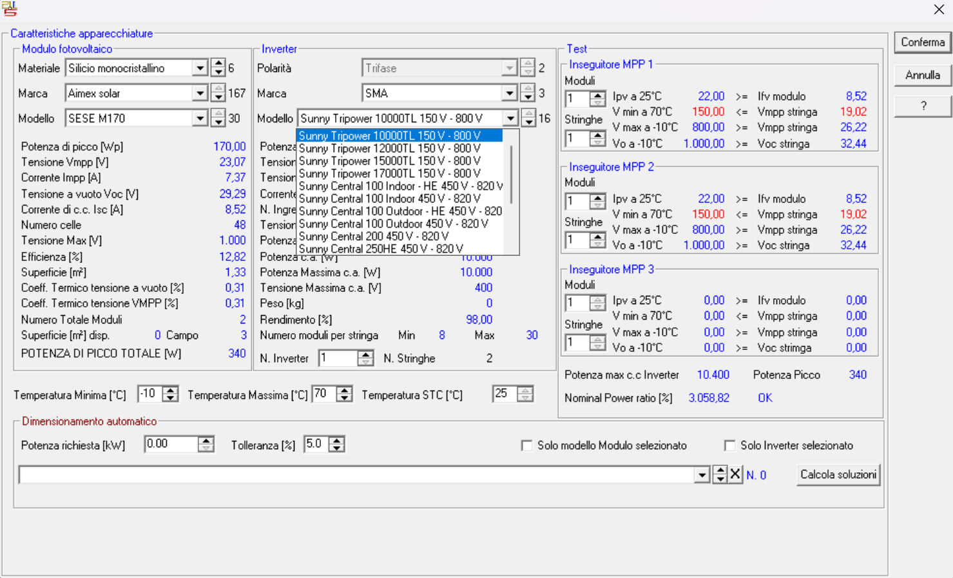The height and width of the screenshot is (578, 953).
Task: Click the POTENZA DI PICCO TOTALE value 340
Action: click(236, 354)
